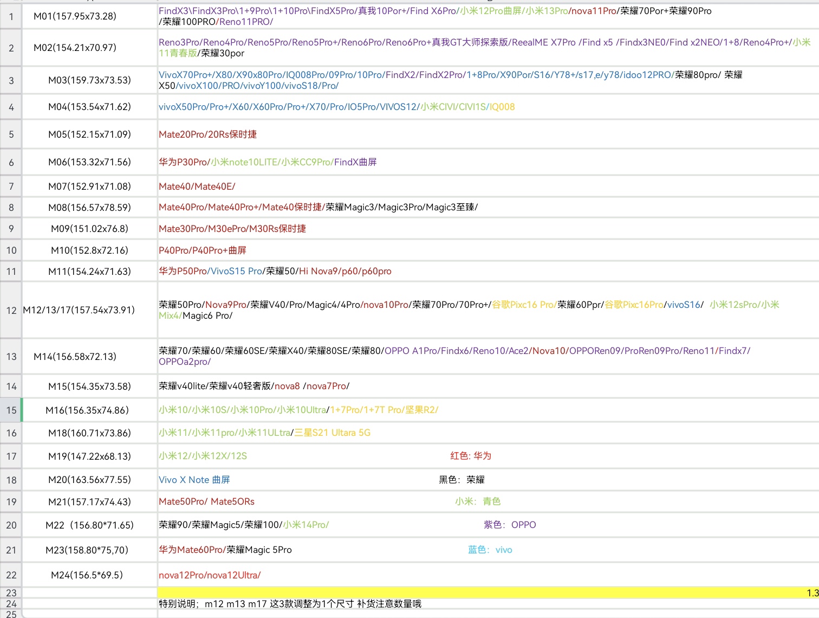Click cell M20(163.56x77.55)
Image resolution: width=819 pixels, height=618 pixels.
(x=89, y=480)
